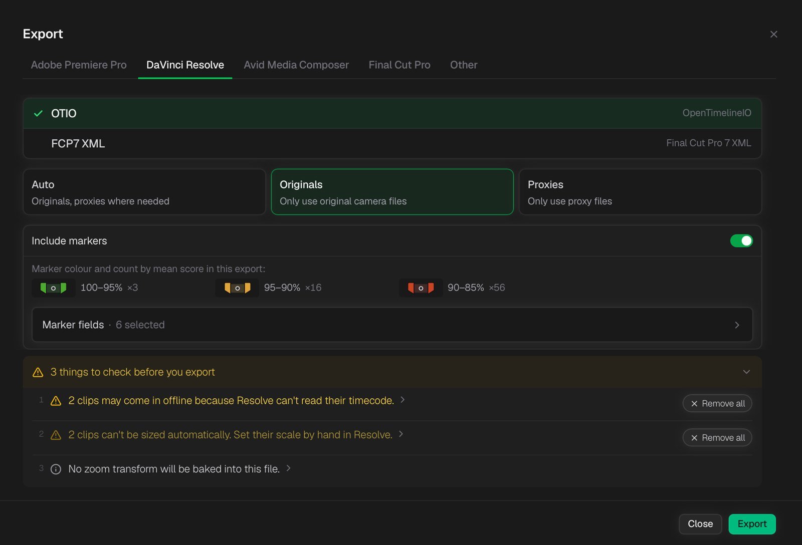
Task: Switch to the Other tab
Action: tap(464, 65)
